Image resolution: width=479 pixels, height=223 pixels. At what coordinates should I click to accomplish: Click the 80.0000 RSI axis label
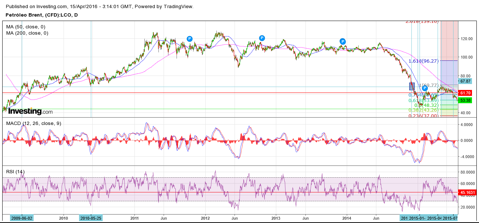coord(468,171)
